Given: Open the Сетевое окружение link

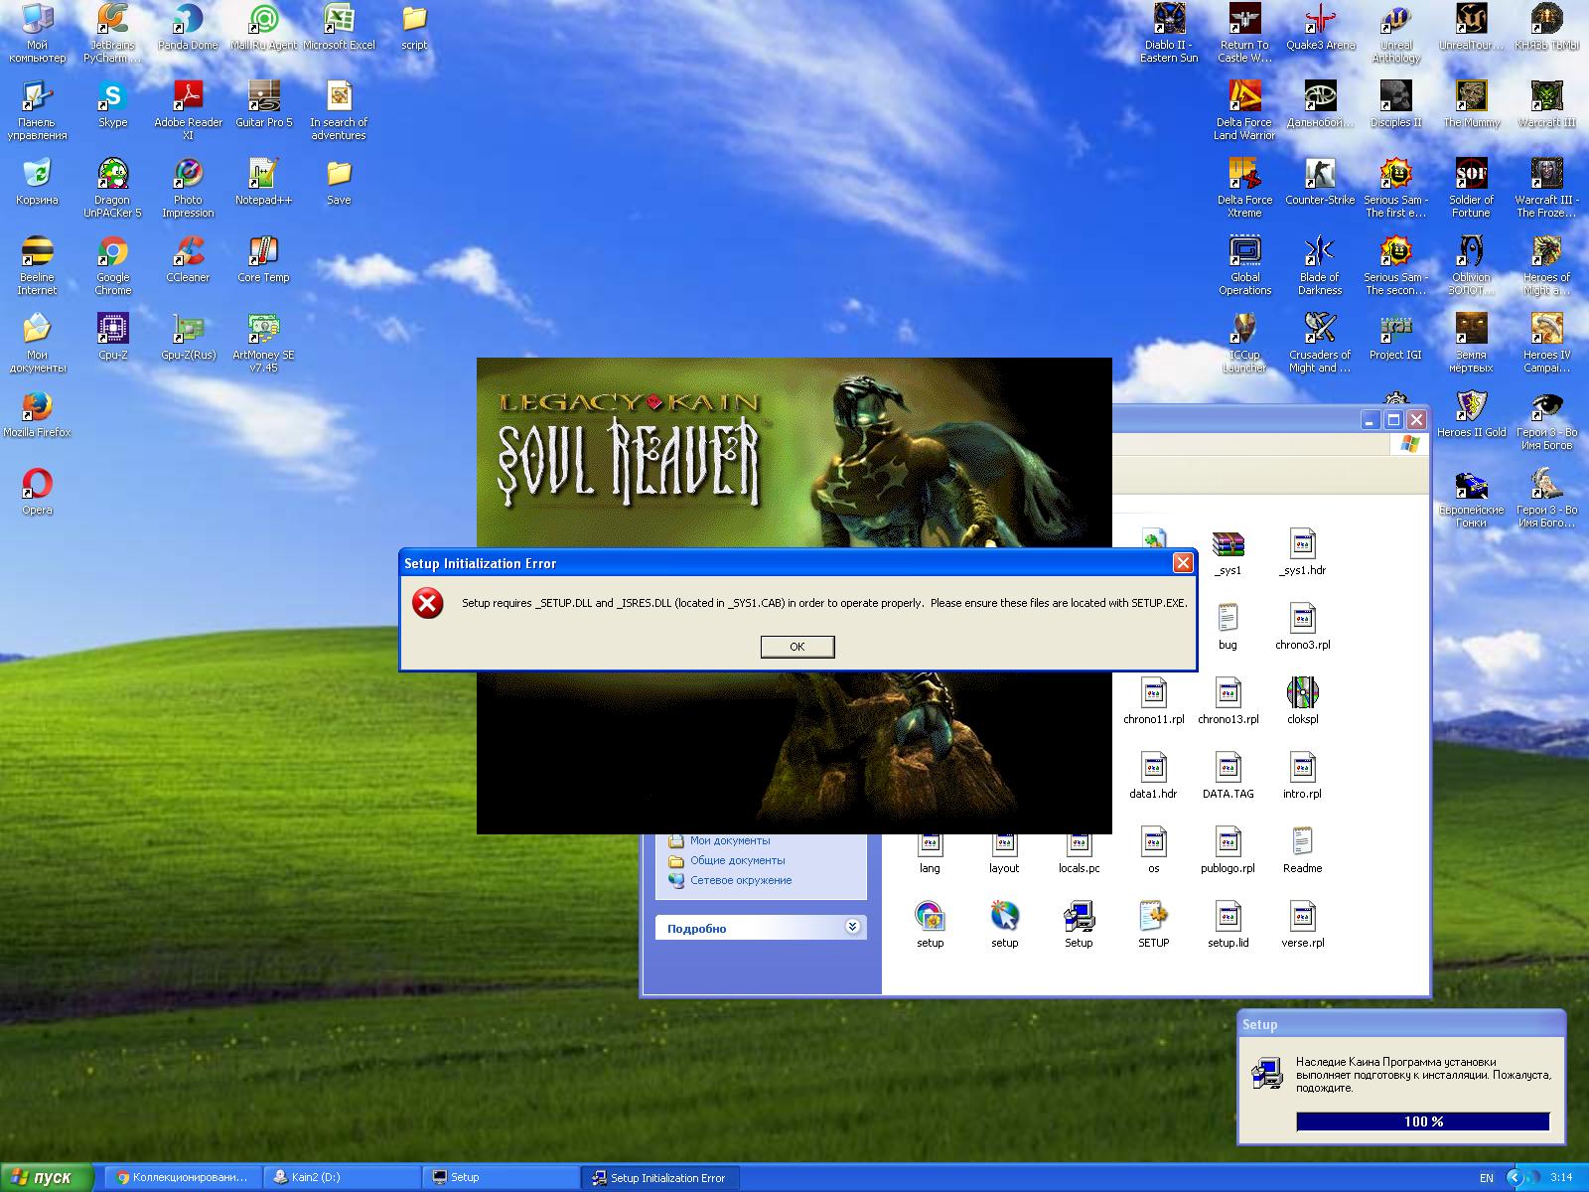Looking at the screenshot, I should click(x=741, y=880).
